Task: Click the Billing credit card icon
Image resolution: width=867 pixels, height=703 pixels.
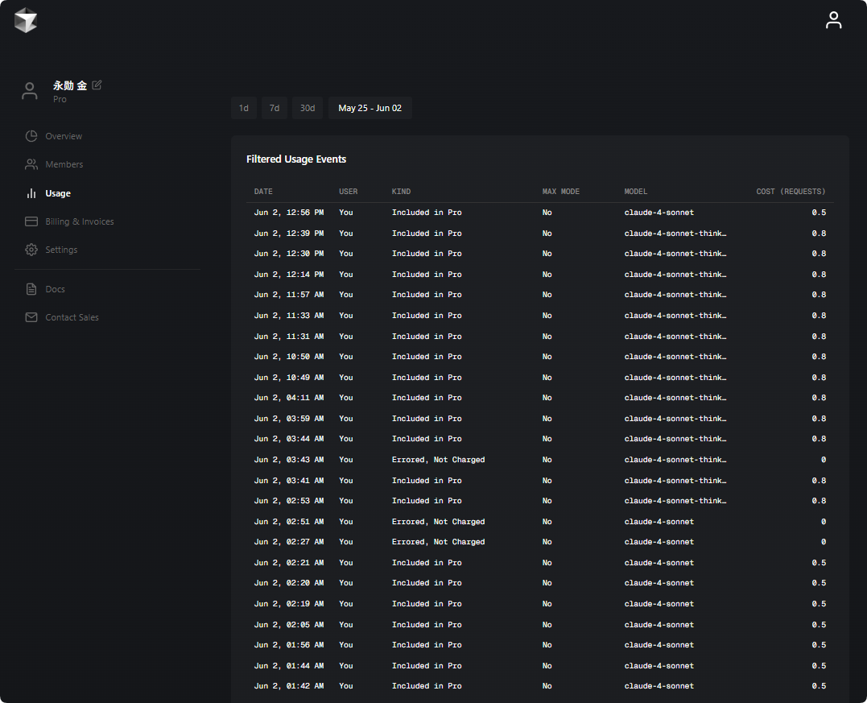Action: (x=31, y=221)
